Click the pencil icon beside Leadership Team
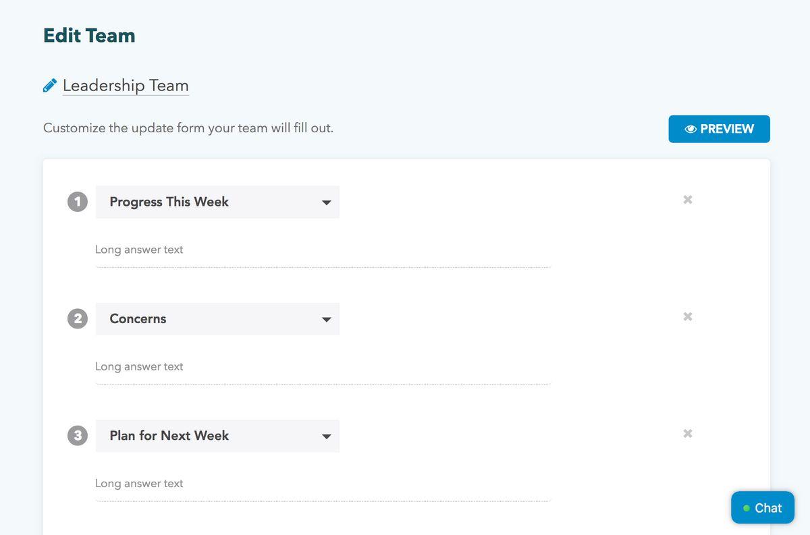Image resolution: width=810 pixels, height=535 pixels. [49, 86]
